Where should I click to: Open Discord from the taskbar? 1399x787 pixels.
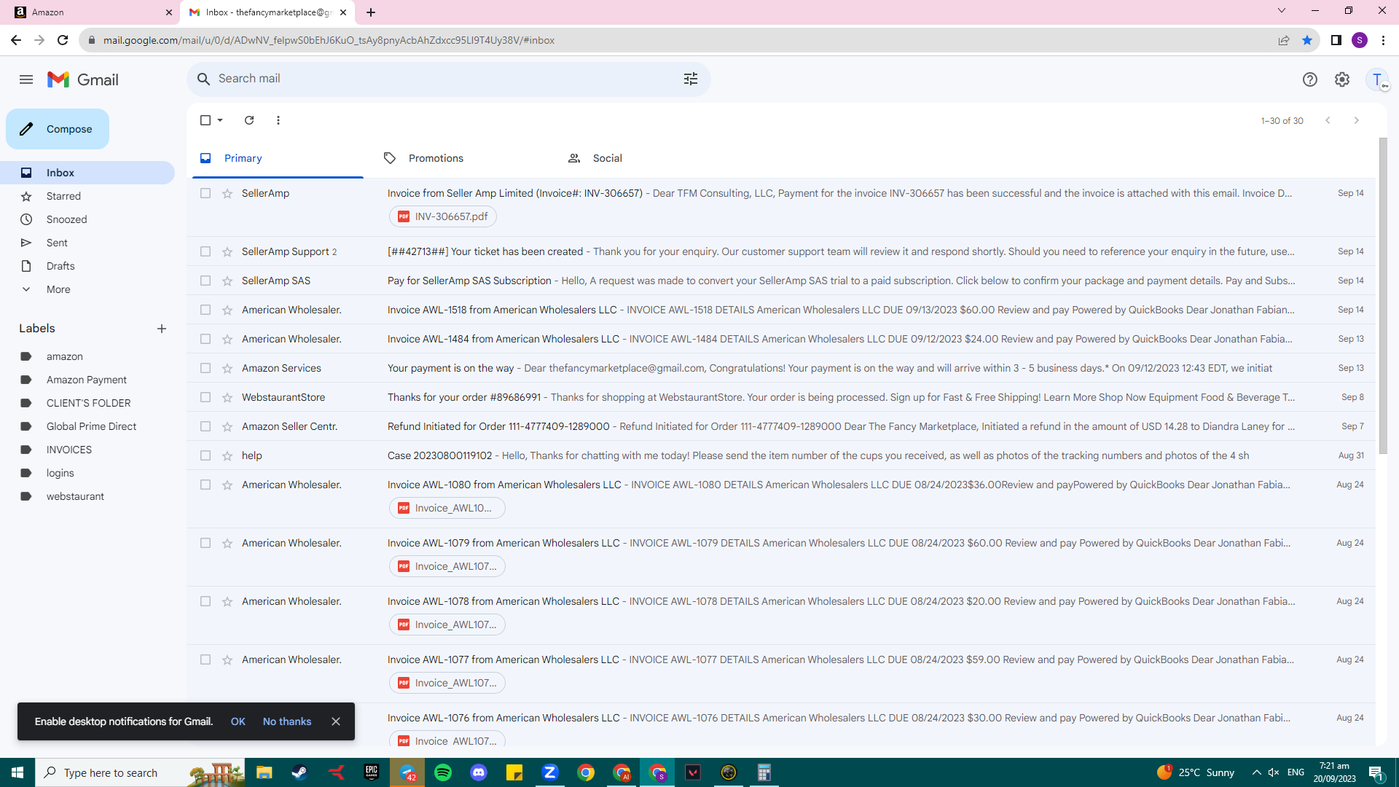479,772
